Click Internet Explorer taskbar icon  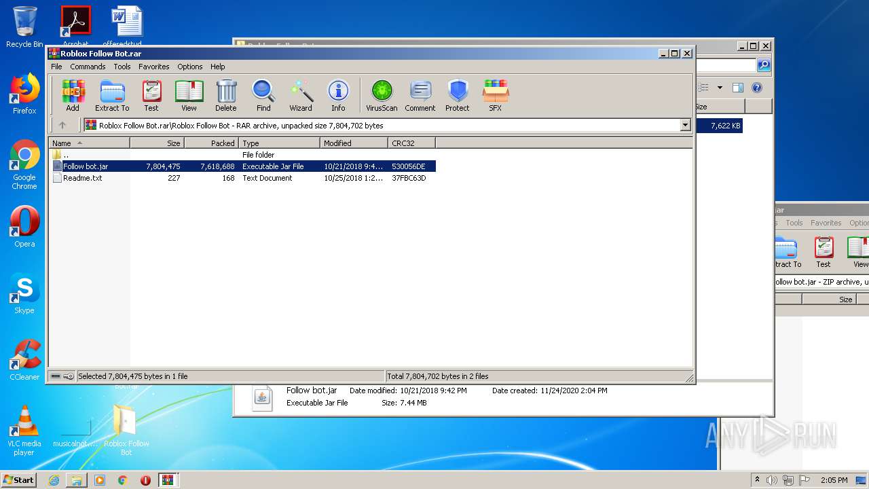(x=54, y=480)
